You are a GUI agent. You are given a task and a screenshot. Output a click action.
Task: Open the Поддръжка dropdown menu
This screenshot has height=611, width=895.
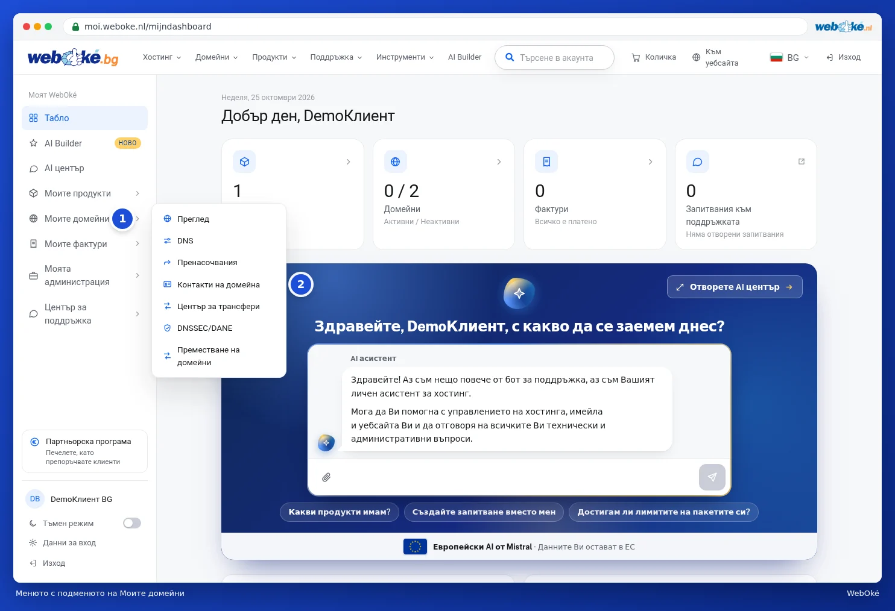coord(336,57)
